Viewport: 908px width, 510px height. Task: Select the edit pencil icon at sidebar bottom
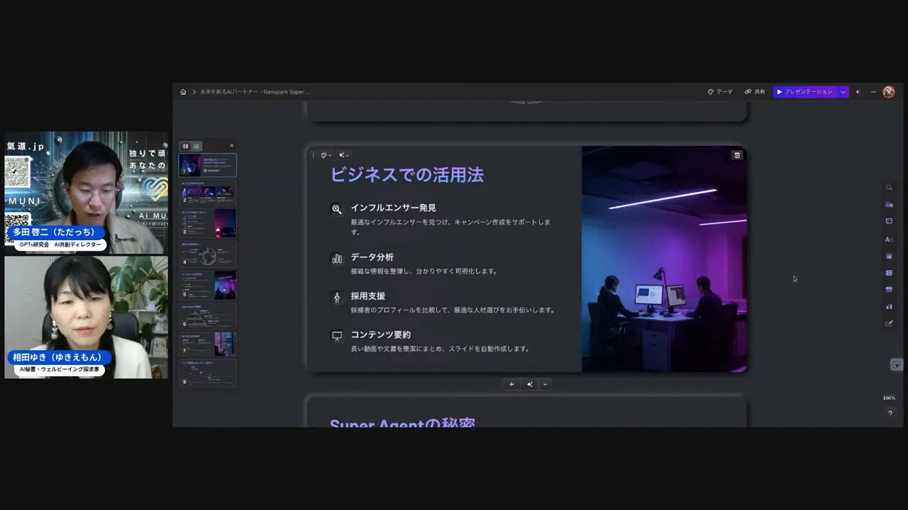890,323
